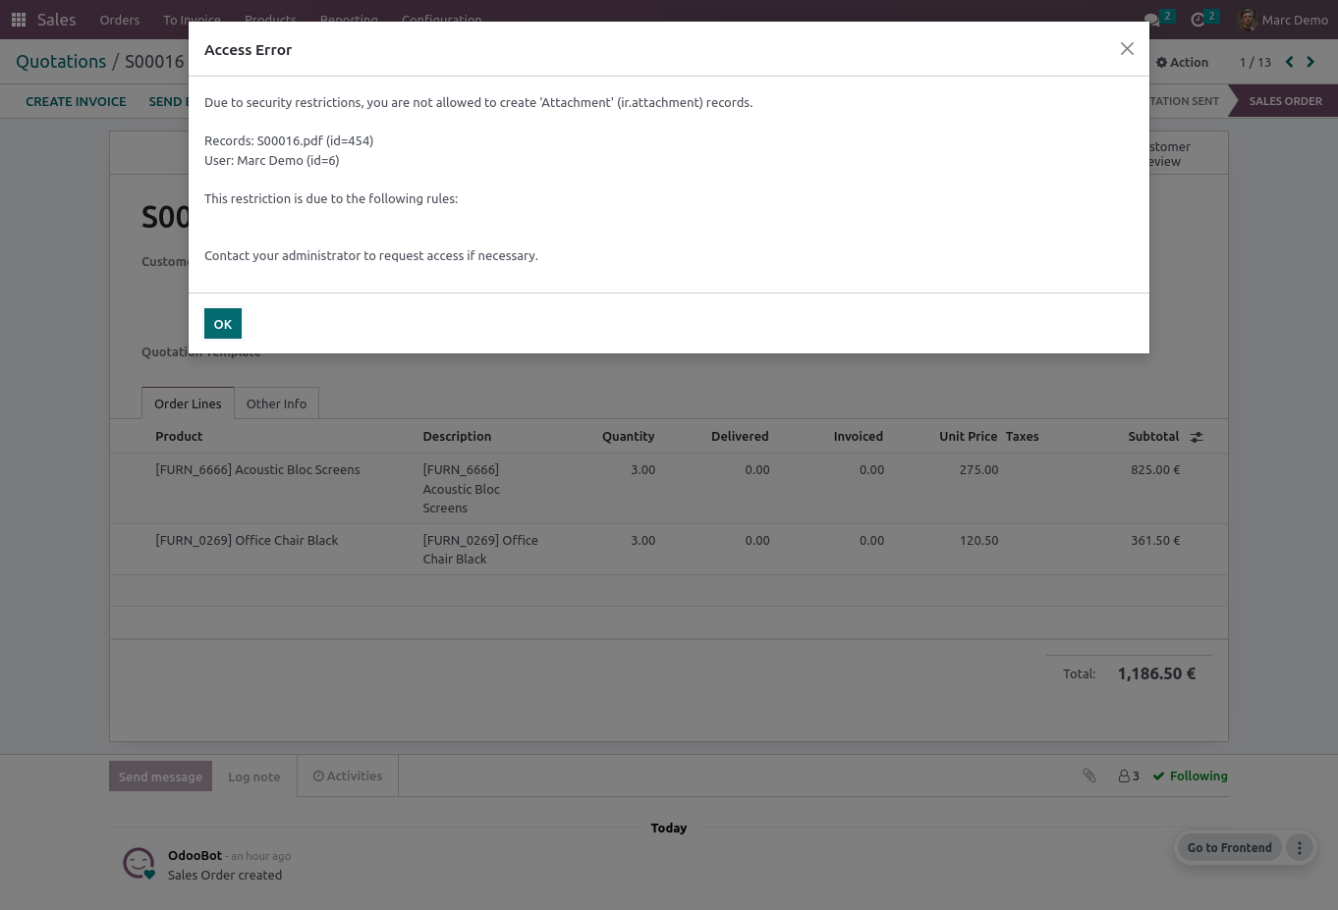Open optional columns settings icon

[x=1197, y=437]
